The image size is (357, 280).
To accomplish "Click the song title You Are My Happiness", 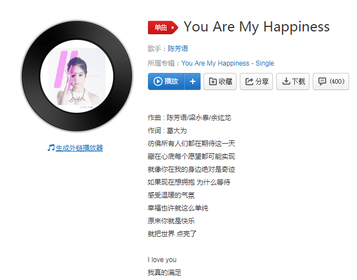I will click(257, 27).
